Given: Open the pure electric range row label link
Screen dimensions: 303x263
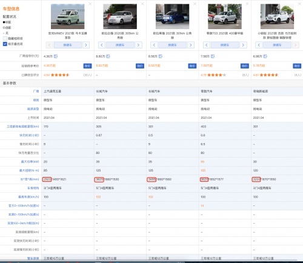Looking at the screenshot, I should [23, 127].
